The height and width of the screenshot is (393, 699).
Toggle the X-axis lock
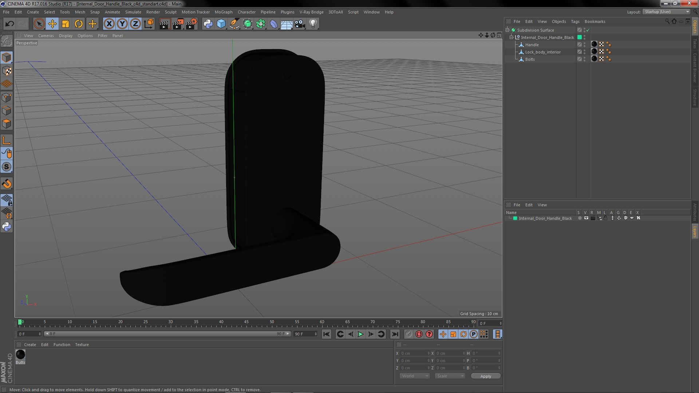109,24
